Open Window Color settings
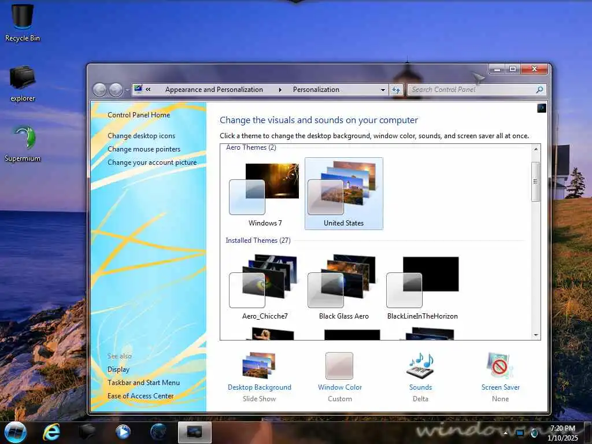Image resolution: width=592 pixels, height=444 pixels. pyautogui.click(x=340, y=376)
